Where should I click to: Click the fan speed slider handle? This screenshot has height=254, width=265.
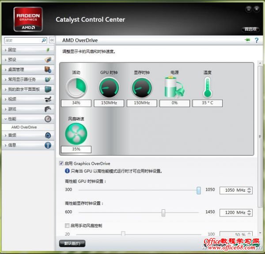pos(123,234)
